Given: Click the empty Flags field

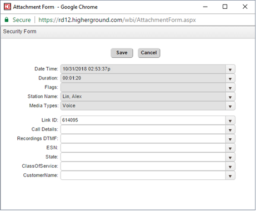Looking at the screenshot, I should coord(143,88).
